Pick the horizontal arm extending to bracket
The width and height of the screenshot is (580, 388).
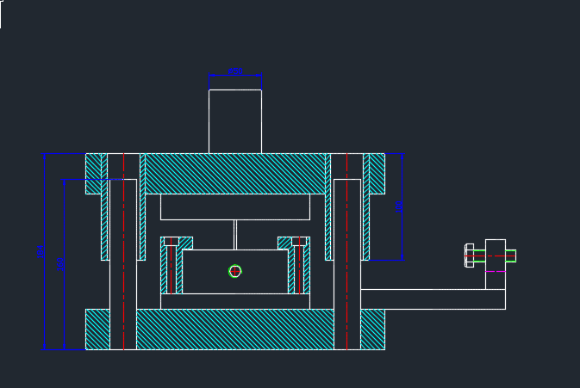click(433, 299)
